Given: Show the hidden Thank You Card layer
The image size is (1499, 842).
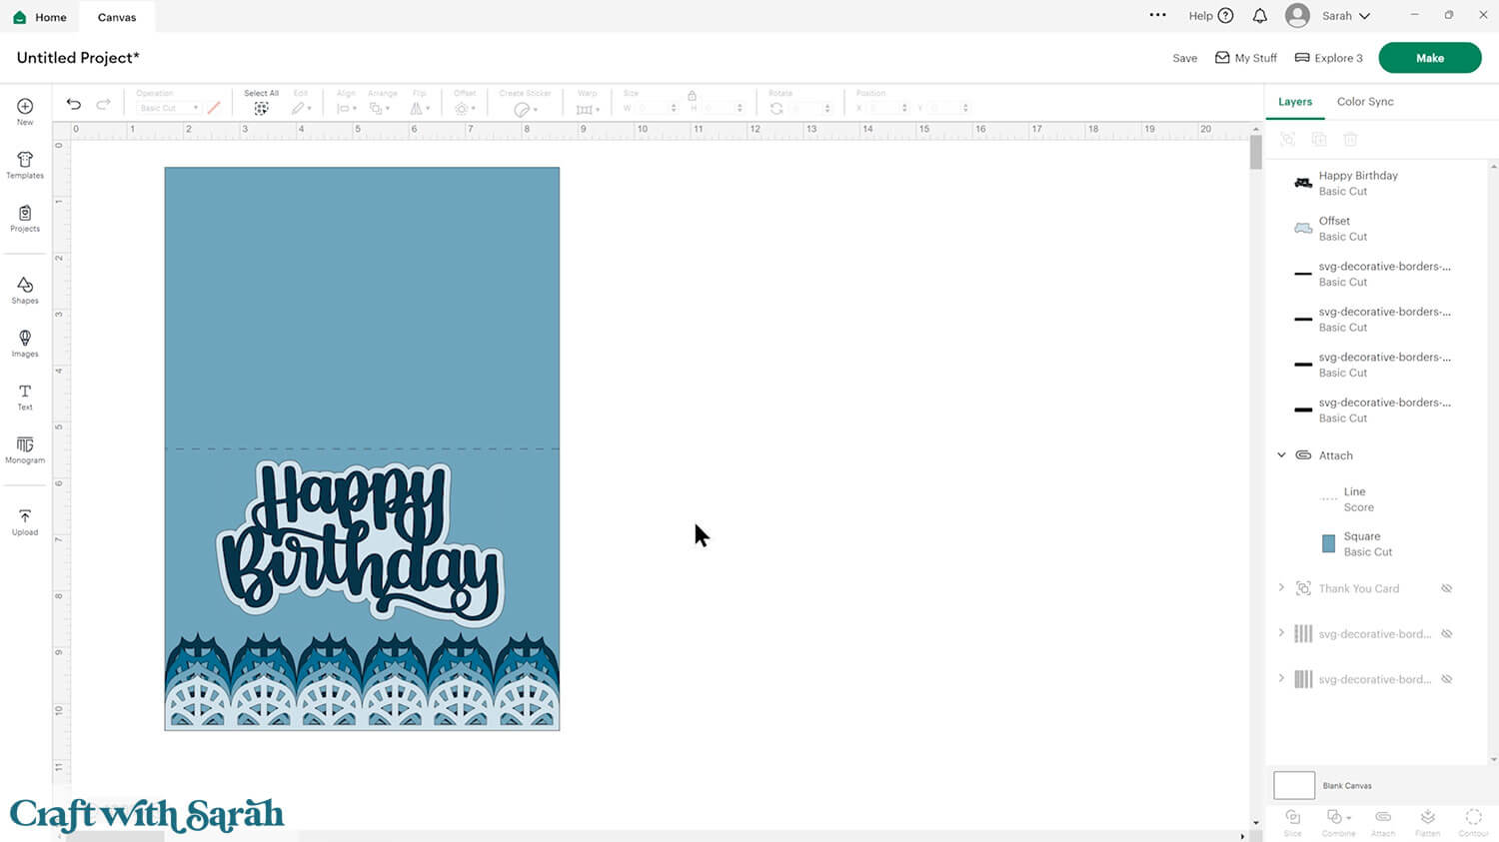Looking at the screenshot, I should [x=1446, y=588].
